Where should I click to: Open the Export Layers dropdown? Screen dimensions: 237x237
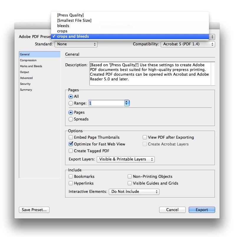[x=126, y=159]
